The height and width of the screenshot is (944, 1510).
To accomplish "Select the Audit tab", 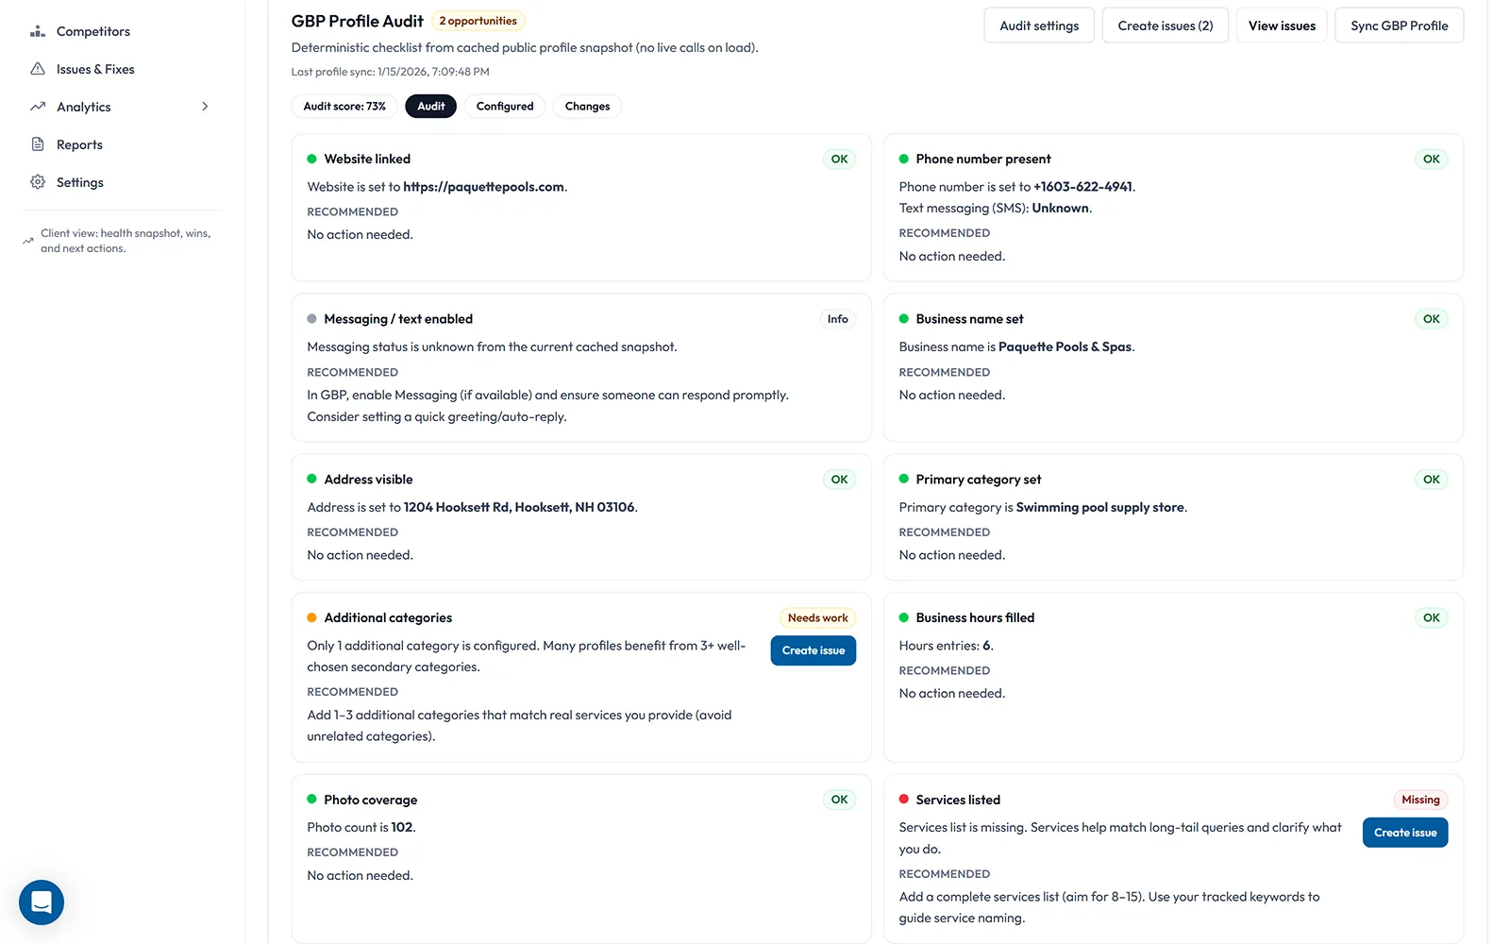I will tap(430, 106).
